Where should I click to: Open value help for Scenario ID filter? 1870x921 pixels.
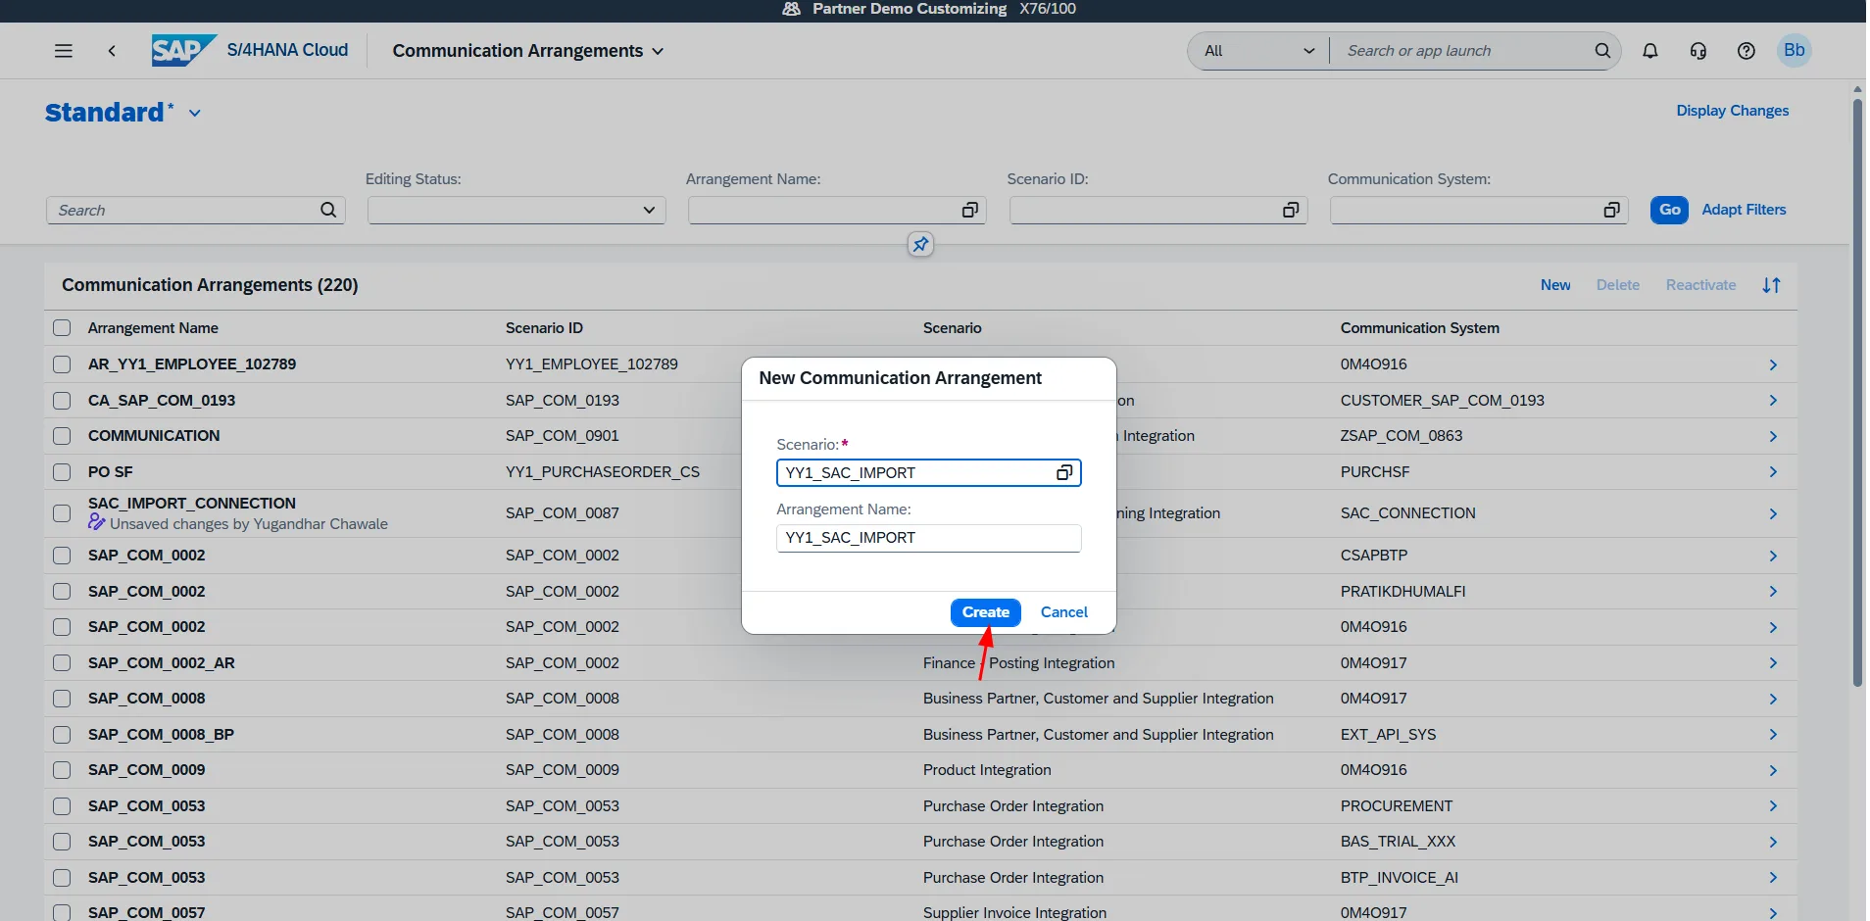[1291, 210]
